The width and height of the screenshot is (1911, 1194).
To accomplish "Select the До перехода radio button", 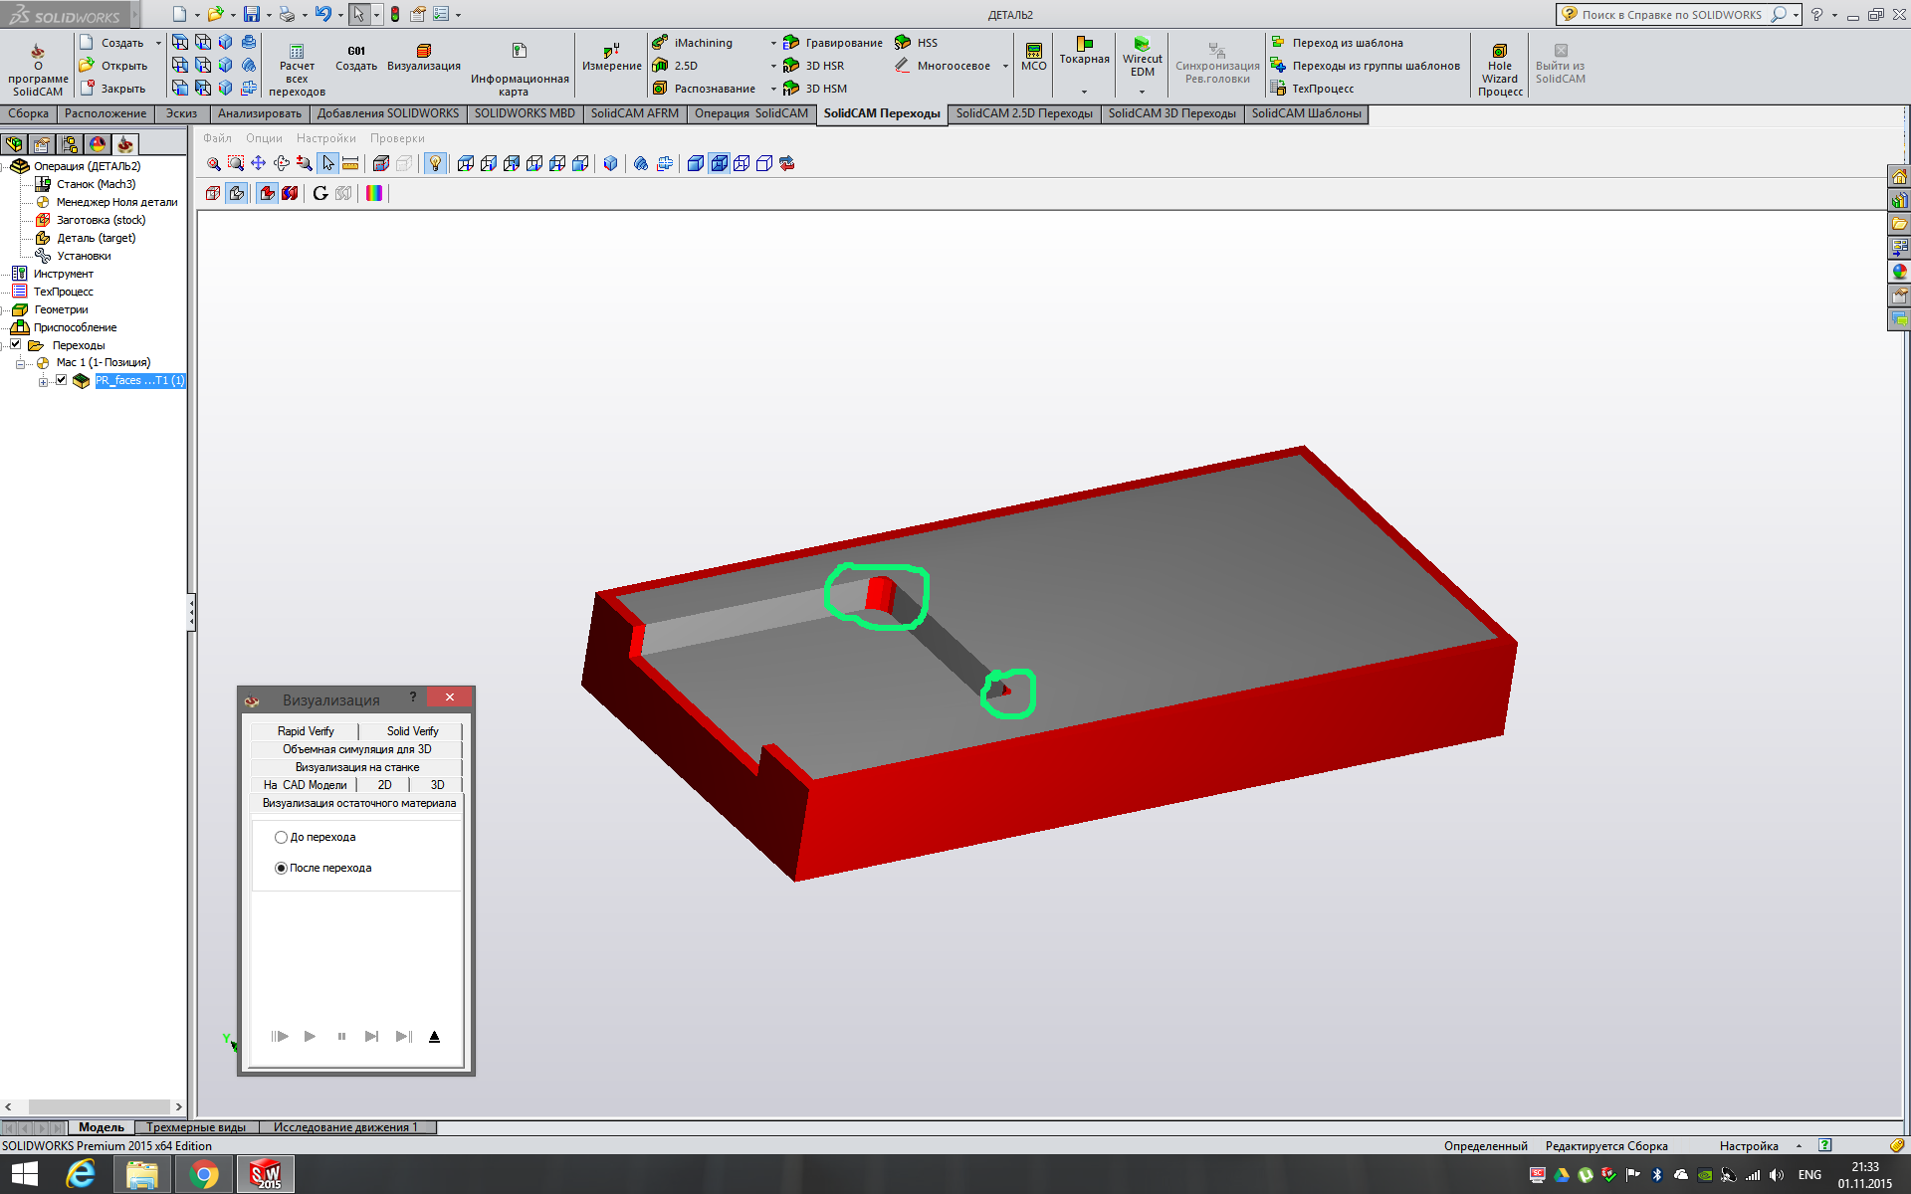I will coord(282,838).
